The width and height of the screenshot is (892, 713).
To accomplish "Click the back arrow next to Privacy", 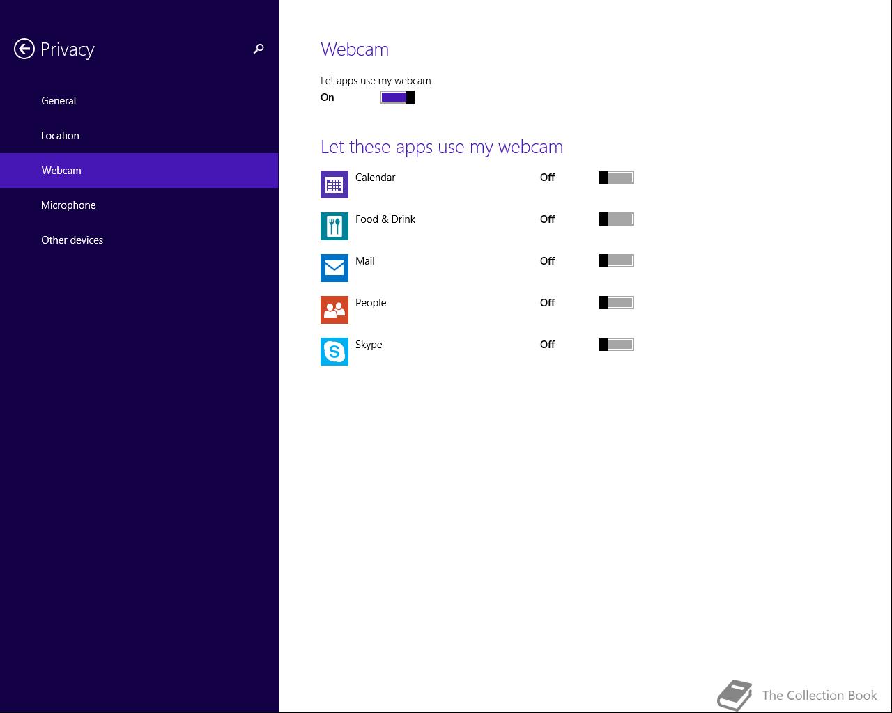I will point(24,49).
